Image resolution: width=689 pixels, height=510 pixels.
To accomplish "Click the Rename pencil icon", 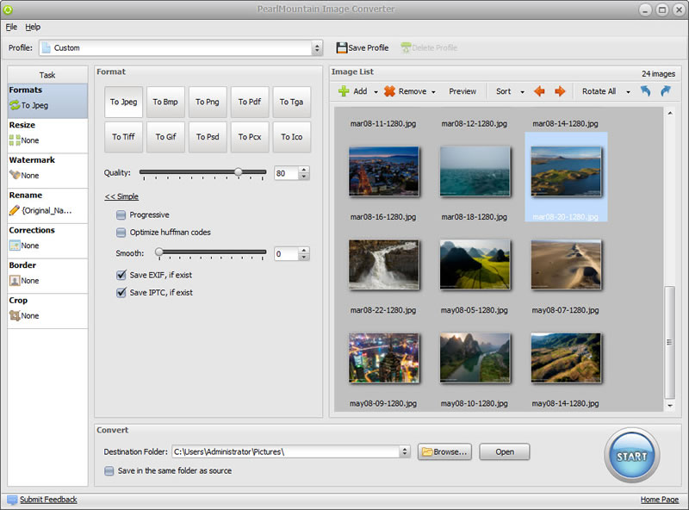I will pyautogui.click(x=15, y=210).
